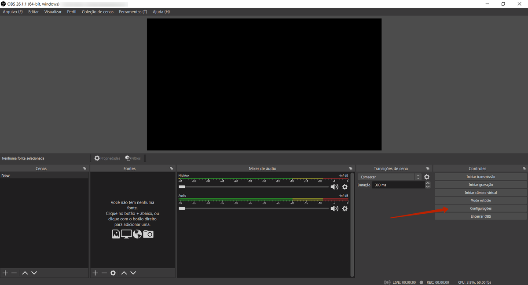Pop out the Controles dock panel
528x285 pixels.
click(524, 168)
